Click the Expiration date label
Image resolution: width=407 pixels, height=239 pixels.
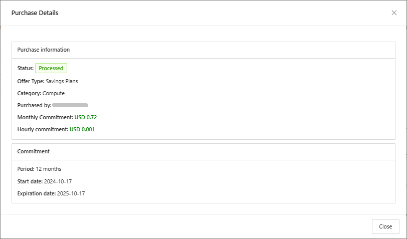[x=37, y=193]
